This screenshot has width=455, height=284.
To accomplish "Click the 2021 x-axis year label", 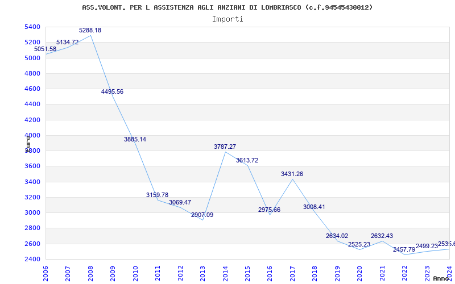I will [382, 274].
